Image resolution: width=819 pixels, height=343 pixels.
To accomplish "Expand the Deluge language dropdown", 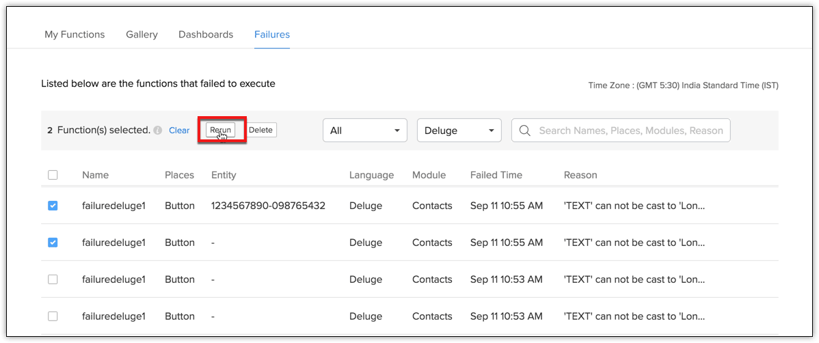I will tap(459, 131).
